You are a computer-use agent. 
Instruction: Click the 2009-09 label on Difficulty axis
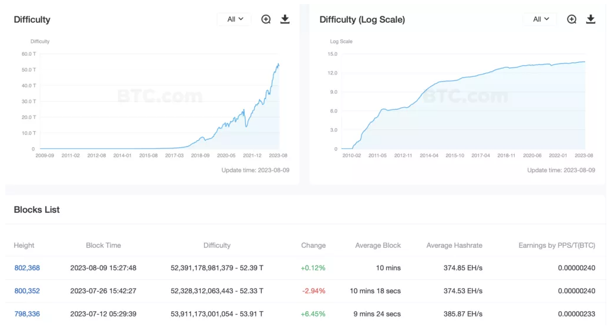point(45,155)
